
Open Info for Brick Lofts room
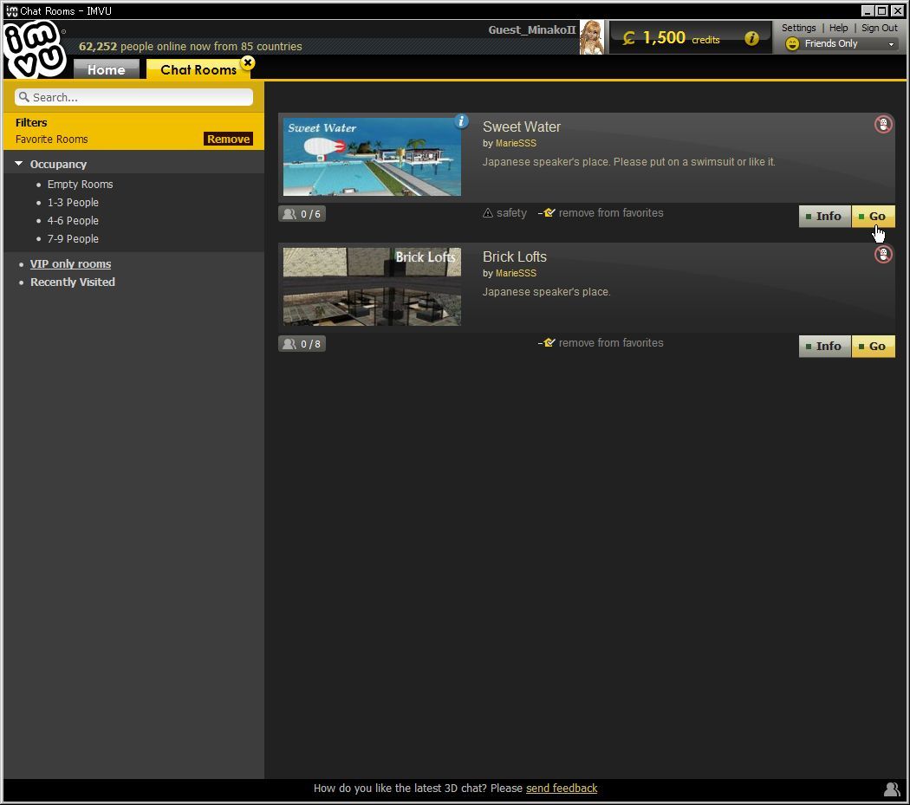pos(825,347)
